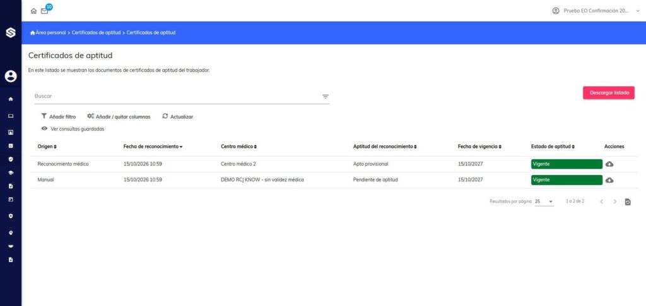
Task: Focus the Buscar search field
Action: click(x=177, y=96)
